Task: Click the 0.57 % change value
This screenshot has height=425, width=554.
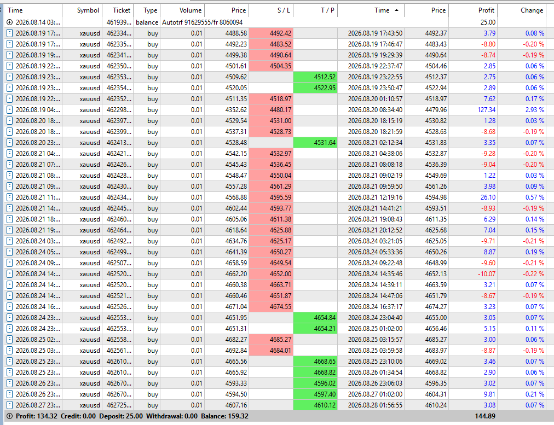Action: 535,197
